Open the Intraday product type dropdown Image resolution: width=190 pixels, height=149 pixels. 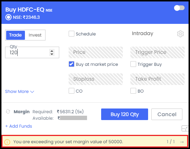[x=142, y=33]
